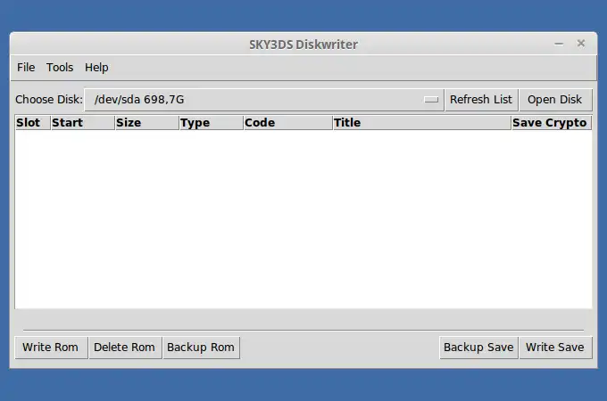Open the Tools menu
Image resolution: width=607 pixels, height=401 pixels.
tap(60, 67)
